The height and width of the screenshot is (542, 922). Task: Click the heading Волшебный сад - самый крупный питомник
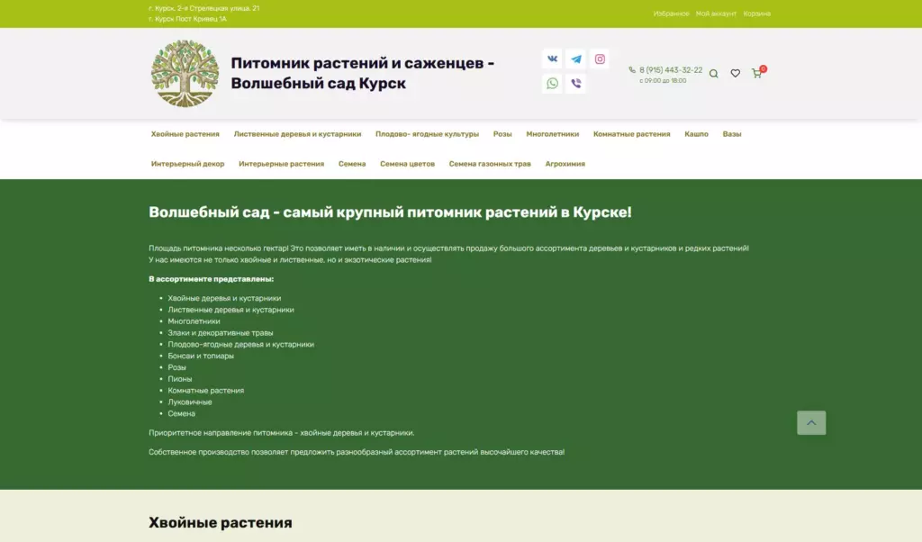(x=390, y=212)
